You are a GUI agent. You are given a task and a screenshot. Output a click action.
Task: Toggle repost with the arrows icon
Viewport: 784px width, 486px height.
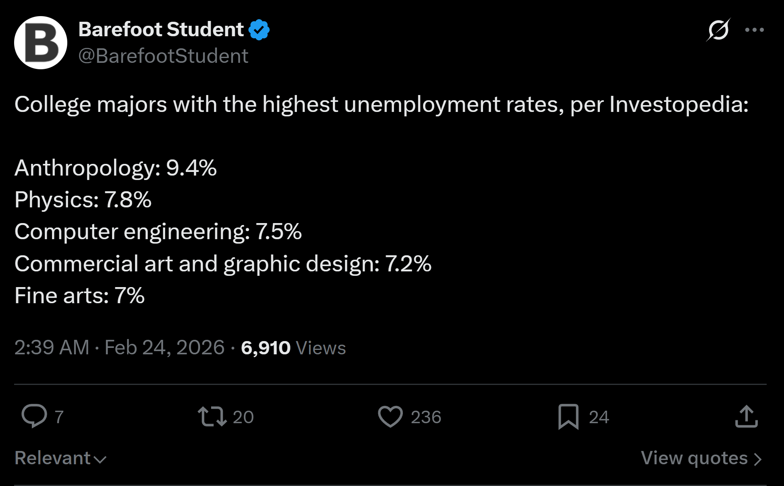tap(212, 416)
